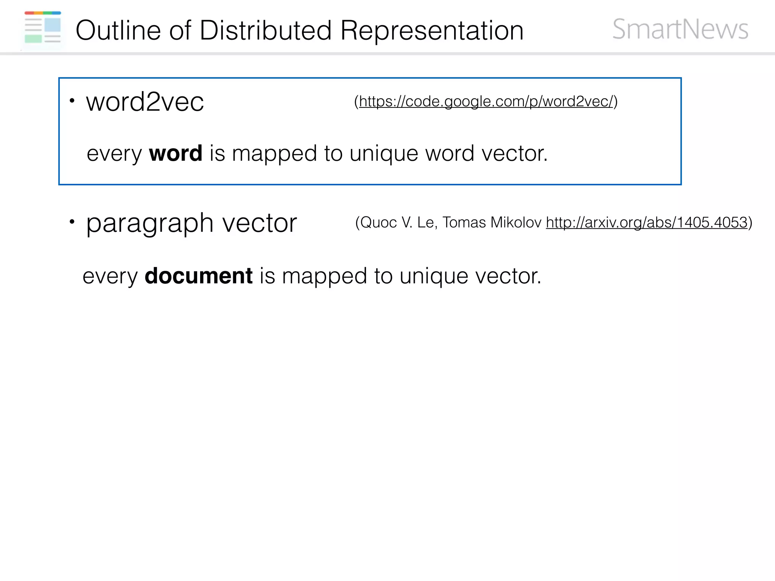Click 'Quoc V. Le, Tomas Mikolov' citation text
Viewport: 775px width, 581px height.
click(451, 222)
